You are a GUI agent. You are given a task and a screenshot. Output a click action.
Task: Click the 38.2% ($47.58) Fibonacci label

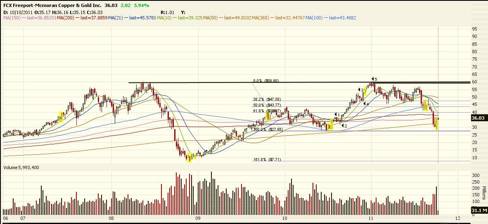(267, 100)
